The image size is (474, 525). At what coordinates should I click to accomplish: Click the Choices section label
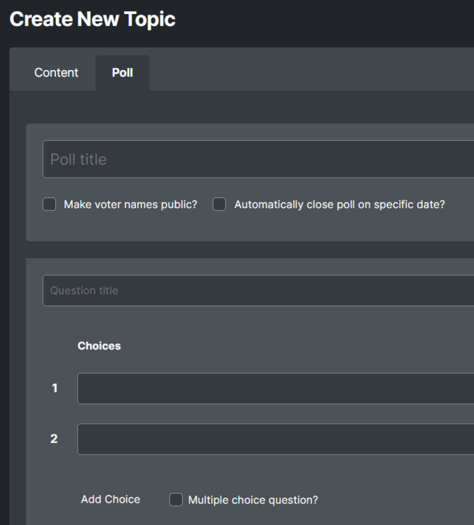(x=99, y=346)
